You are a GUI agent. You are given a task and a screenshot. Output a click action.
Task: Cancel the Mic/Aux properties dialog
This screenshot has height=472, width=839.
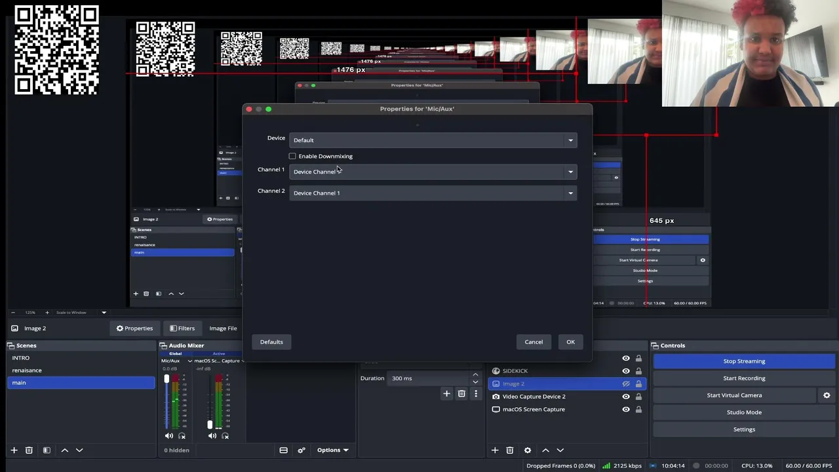(x=534, y=342)
